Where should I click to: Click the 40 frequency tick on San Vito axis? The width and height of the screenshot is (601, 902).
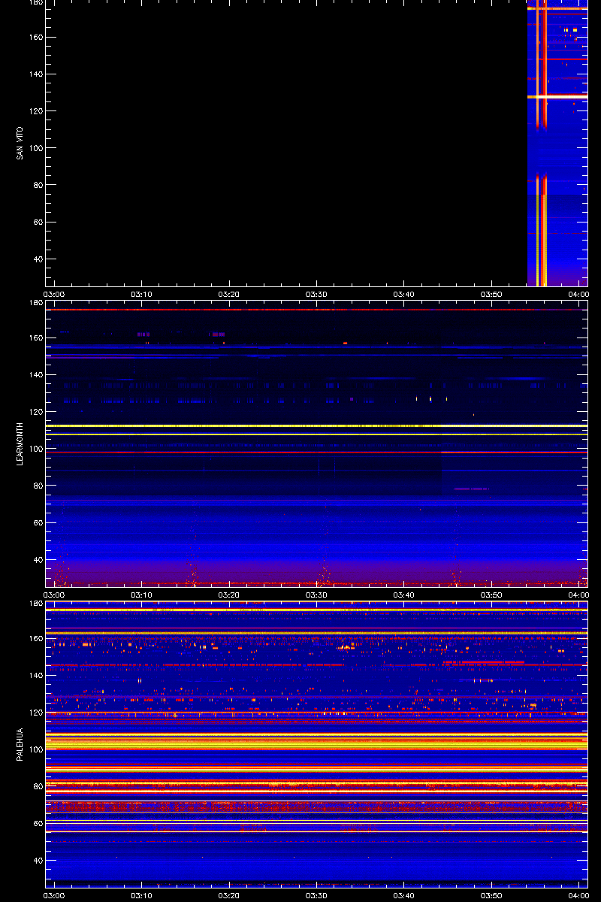tap(37, 259)
